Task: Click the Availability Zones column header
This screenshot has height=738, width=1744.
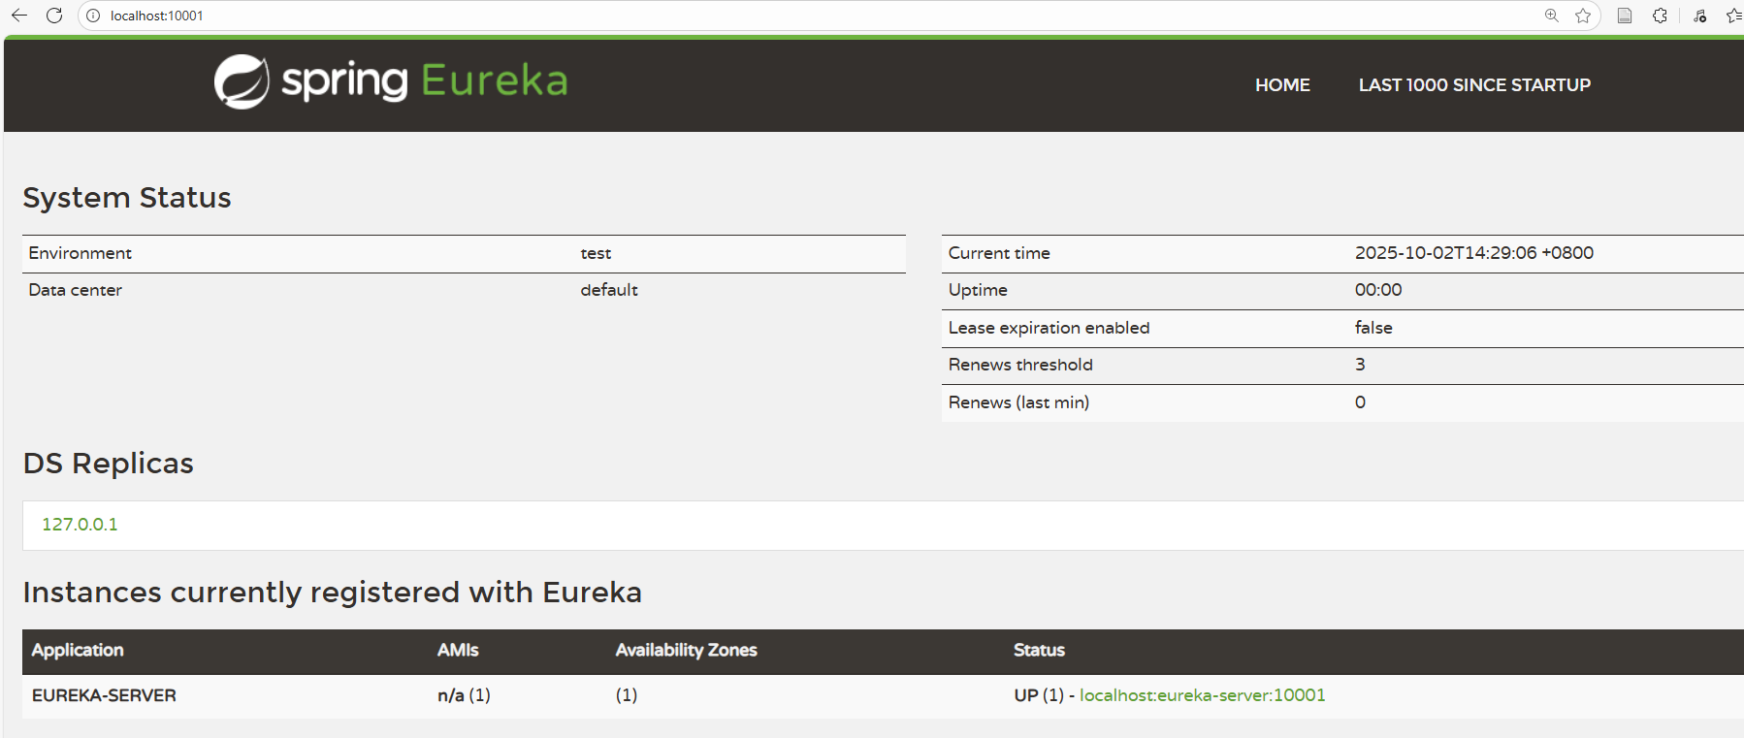Action: (686, 651)
